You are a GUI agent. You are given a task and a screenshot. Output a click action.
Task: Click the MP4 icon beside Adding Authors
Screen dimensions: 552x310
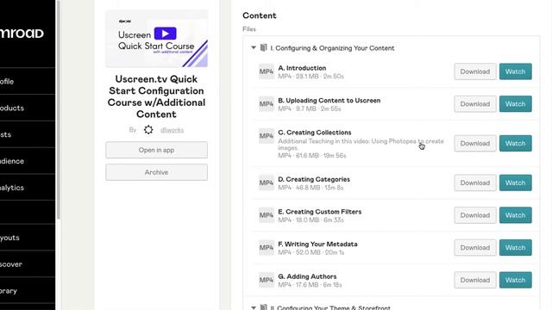pos(267,280)
